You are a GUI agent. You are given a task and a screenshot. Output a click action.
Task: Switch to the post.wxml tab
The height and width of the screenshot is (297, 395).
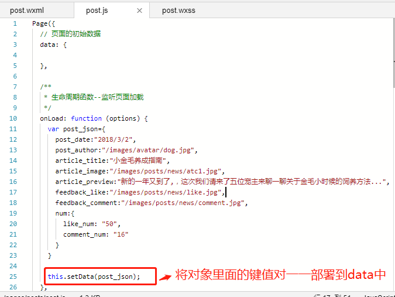point(27,11)
